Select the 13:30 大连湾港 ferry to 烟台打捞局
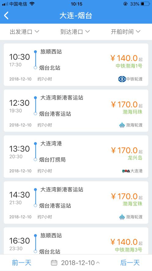 tap(76, 157)
